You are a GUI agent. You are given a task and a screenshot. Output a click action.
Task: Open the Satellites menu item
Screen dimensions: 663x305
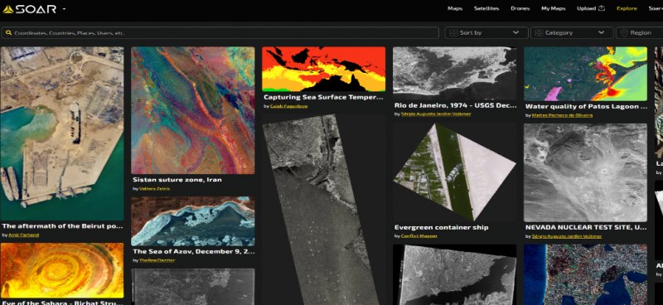pos(486,8)
